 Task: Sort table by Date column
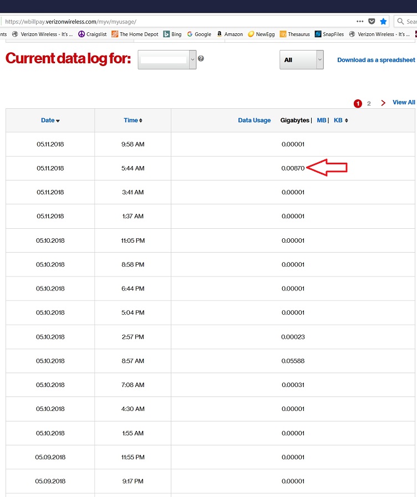(x=50, y=121)
